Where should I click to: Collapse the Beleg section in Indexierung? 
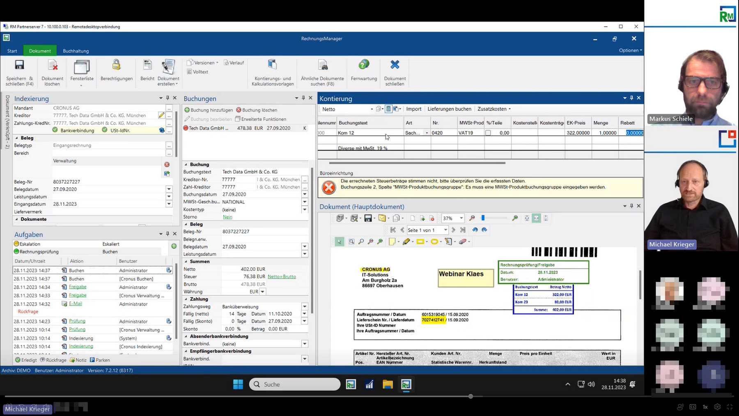(17, 138)
